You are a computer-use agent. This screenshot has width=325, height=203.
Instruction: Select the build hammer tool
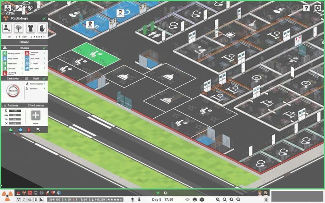pos(19,8)
